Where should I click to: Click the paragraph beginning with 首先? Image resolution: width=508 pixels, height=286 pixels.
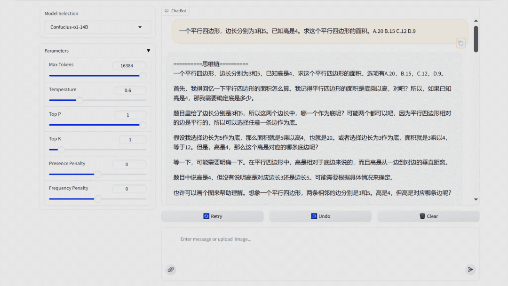pos(312,93)
